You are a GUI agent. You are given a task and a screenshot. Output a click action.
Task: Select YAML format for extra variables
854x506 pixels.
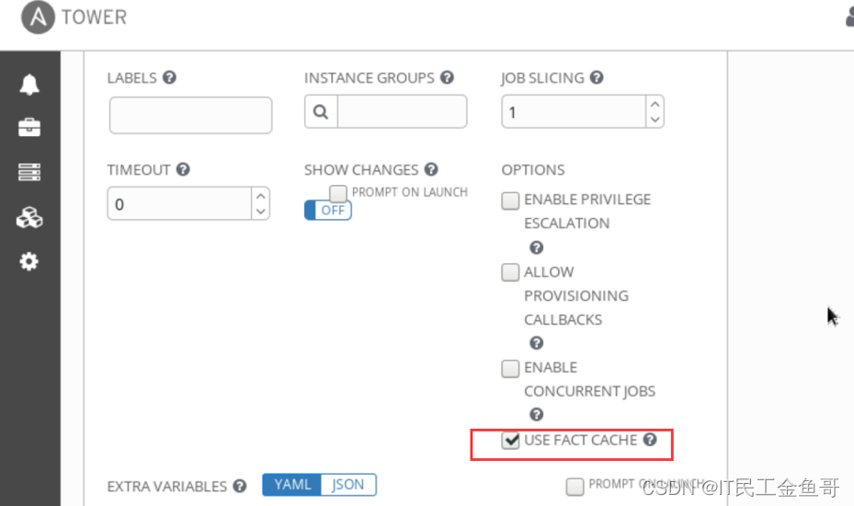point(292,485)
